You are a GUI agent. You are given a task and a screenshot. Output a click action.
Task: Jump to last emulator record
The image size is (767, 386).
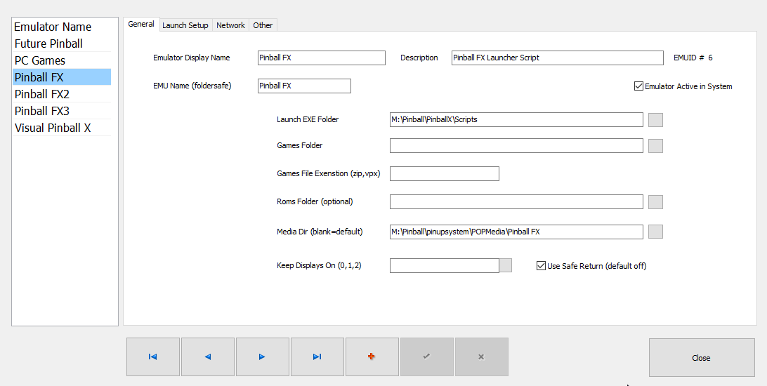[317, 357]
